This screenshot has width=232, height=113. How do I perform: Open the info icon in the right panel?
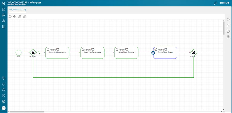click(x=228, y=20)
